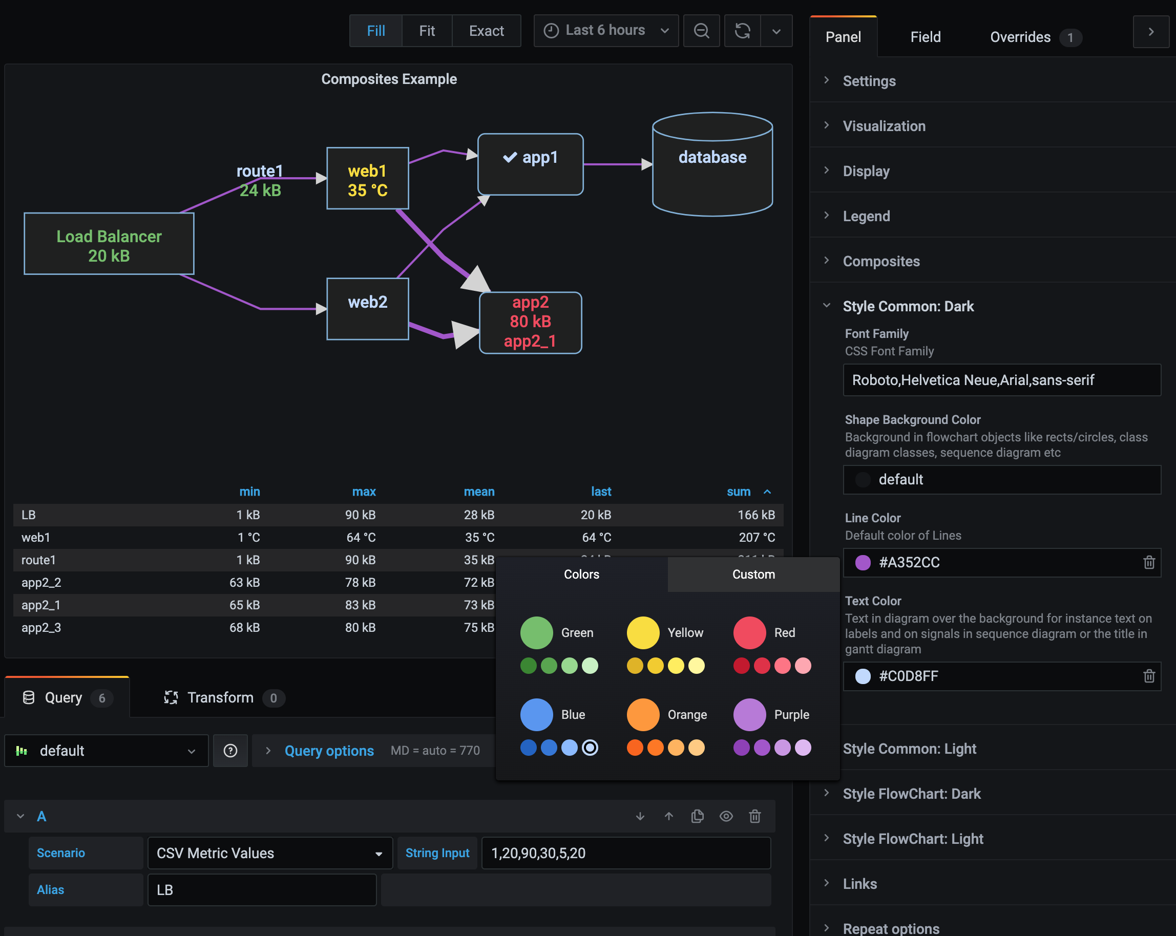Image resolution: width=1176 pixels, height=936 pixels.
Task: Select the Blue outlined radio button swatch
Action: (591, 747)
